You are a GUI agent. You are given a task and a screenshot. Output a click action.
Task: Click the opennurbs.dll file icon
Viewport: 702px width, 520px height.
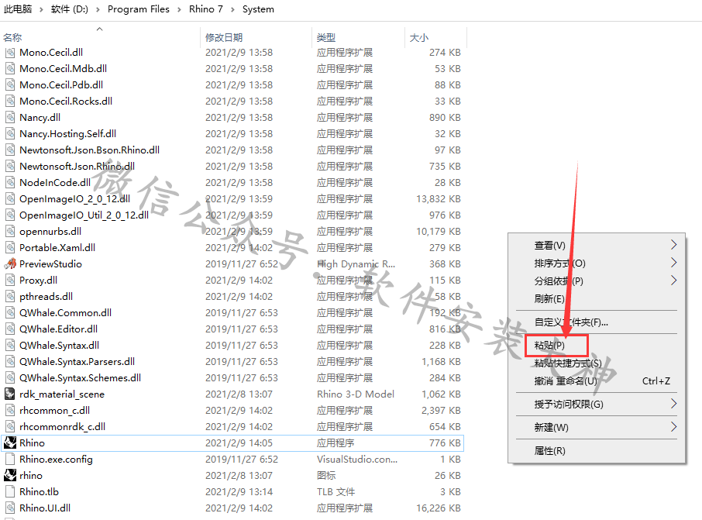click(10, 231)
